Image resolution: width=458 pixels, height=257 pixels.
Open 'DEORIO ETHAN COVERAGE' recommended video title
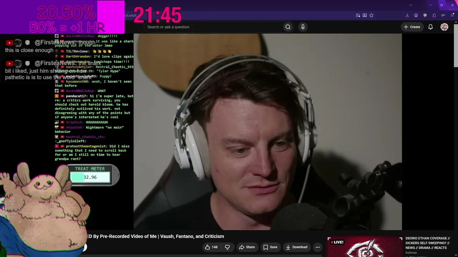click(428, 243)
